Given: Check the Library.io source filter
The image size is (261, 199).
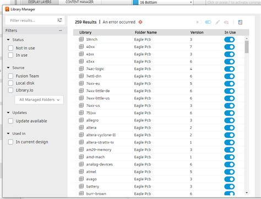Looking at the screenshot, I should [x=10, y=90].
